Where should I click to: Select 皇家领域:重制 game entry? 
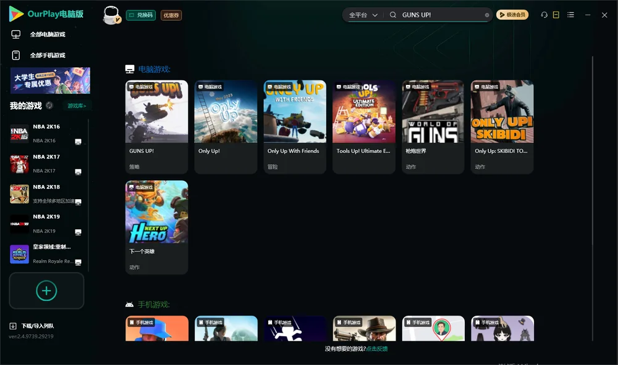click(46, 254)
